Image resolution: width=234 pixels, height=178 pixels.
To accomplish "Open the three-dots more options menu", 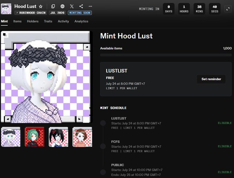I will pos(90,6).
